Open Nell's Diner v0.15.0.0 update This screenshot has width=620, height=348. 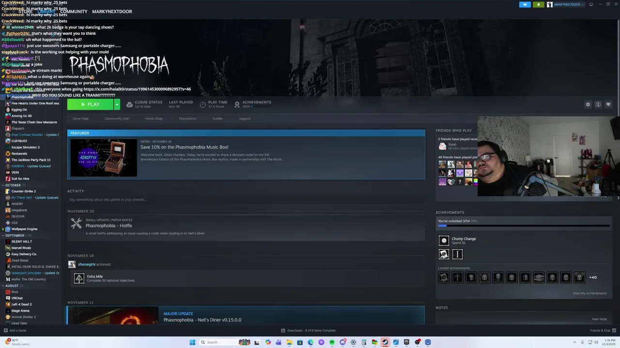pos(202,320)
